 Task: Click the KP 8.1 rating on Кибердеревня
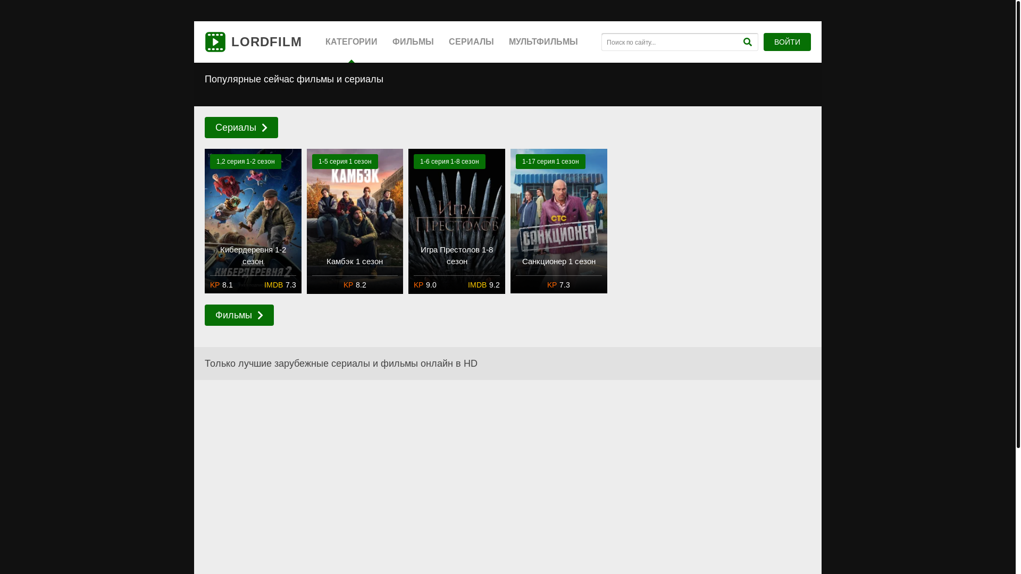pyautogui.click(x=221, y=285)
